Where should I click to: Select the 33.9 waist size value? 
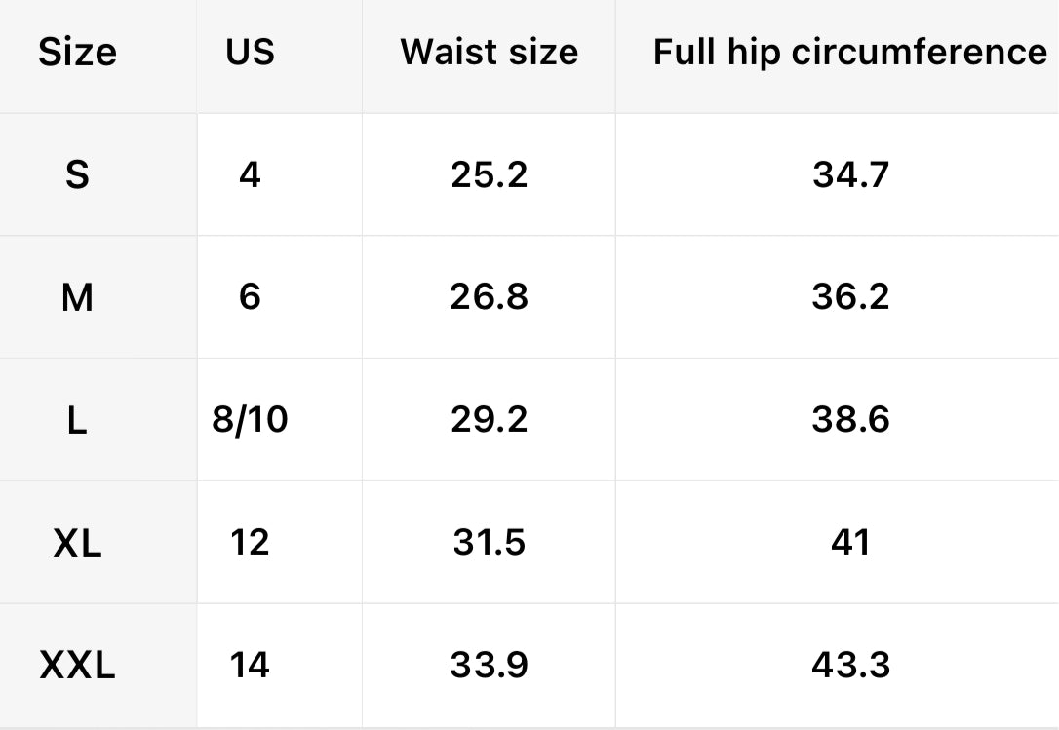(489, 666)
